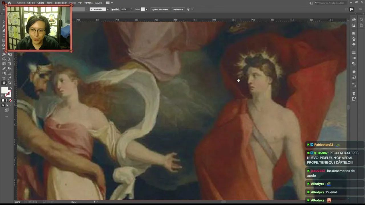Expand the status bar Mano options arrow
The width and height of the screenshot is (365, 205).
pyautogui.click(x=94, y=202)
